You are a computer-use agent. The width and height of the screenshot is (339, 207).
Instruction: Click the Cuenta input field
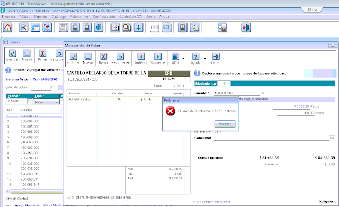pyautogui.click(x=237, y=93)
